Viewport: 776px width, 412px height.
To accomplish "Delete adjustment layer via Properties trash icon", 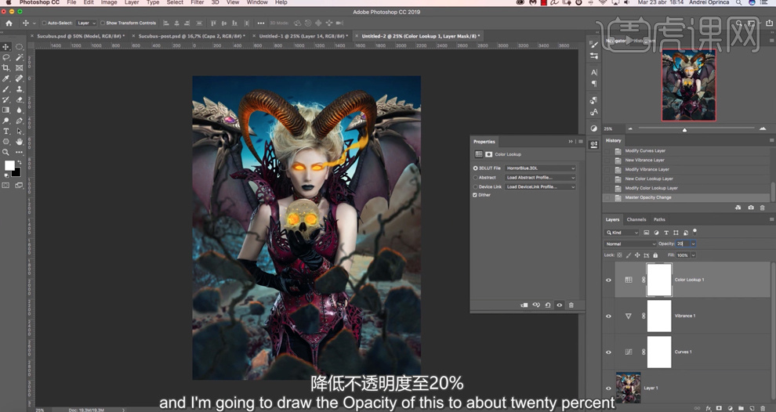I will pyautogui.click(x=571, y=305).
